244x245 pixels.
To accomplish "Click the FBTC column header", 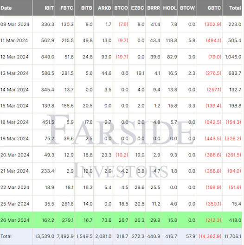I will [x=64, y=8].
